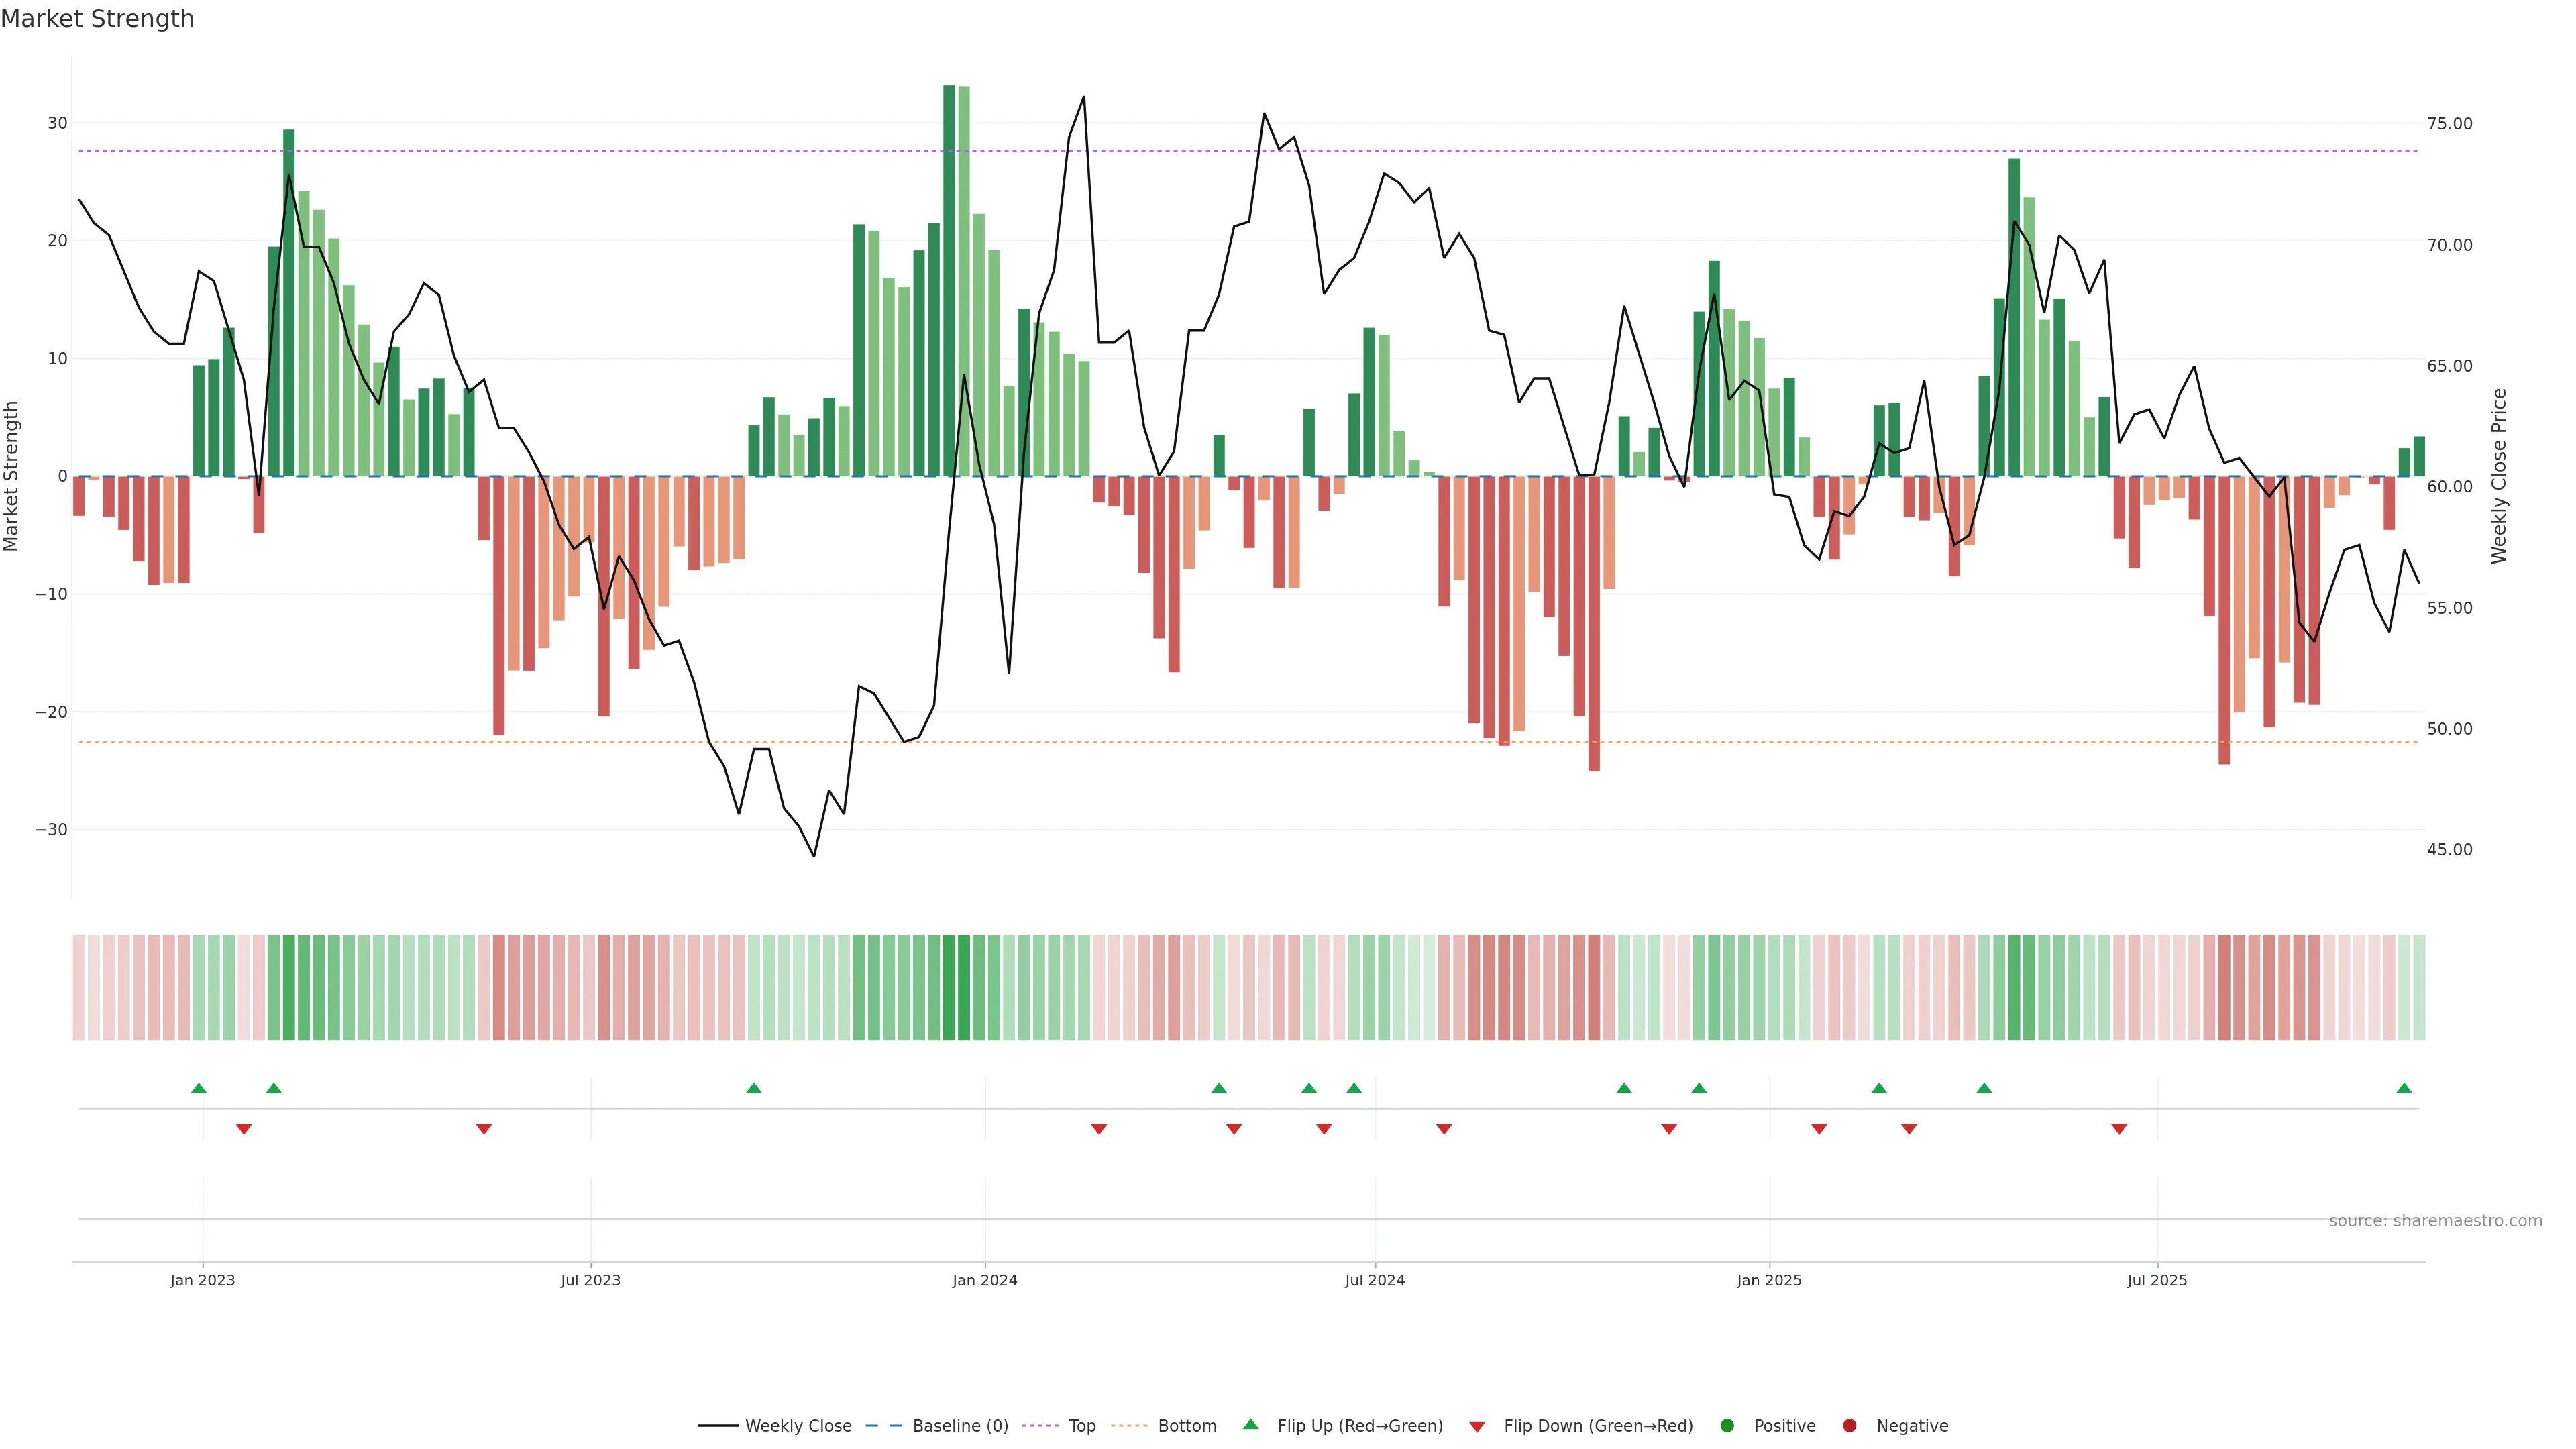Click the Market Strength chart title
The height and width of the screenshot is (1449, 2576).
point(97,19)
